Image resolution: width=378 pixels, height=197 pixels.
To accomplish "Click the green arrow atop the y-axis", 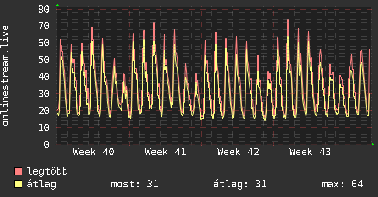I will 57,5.
